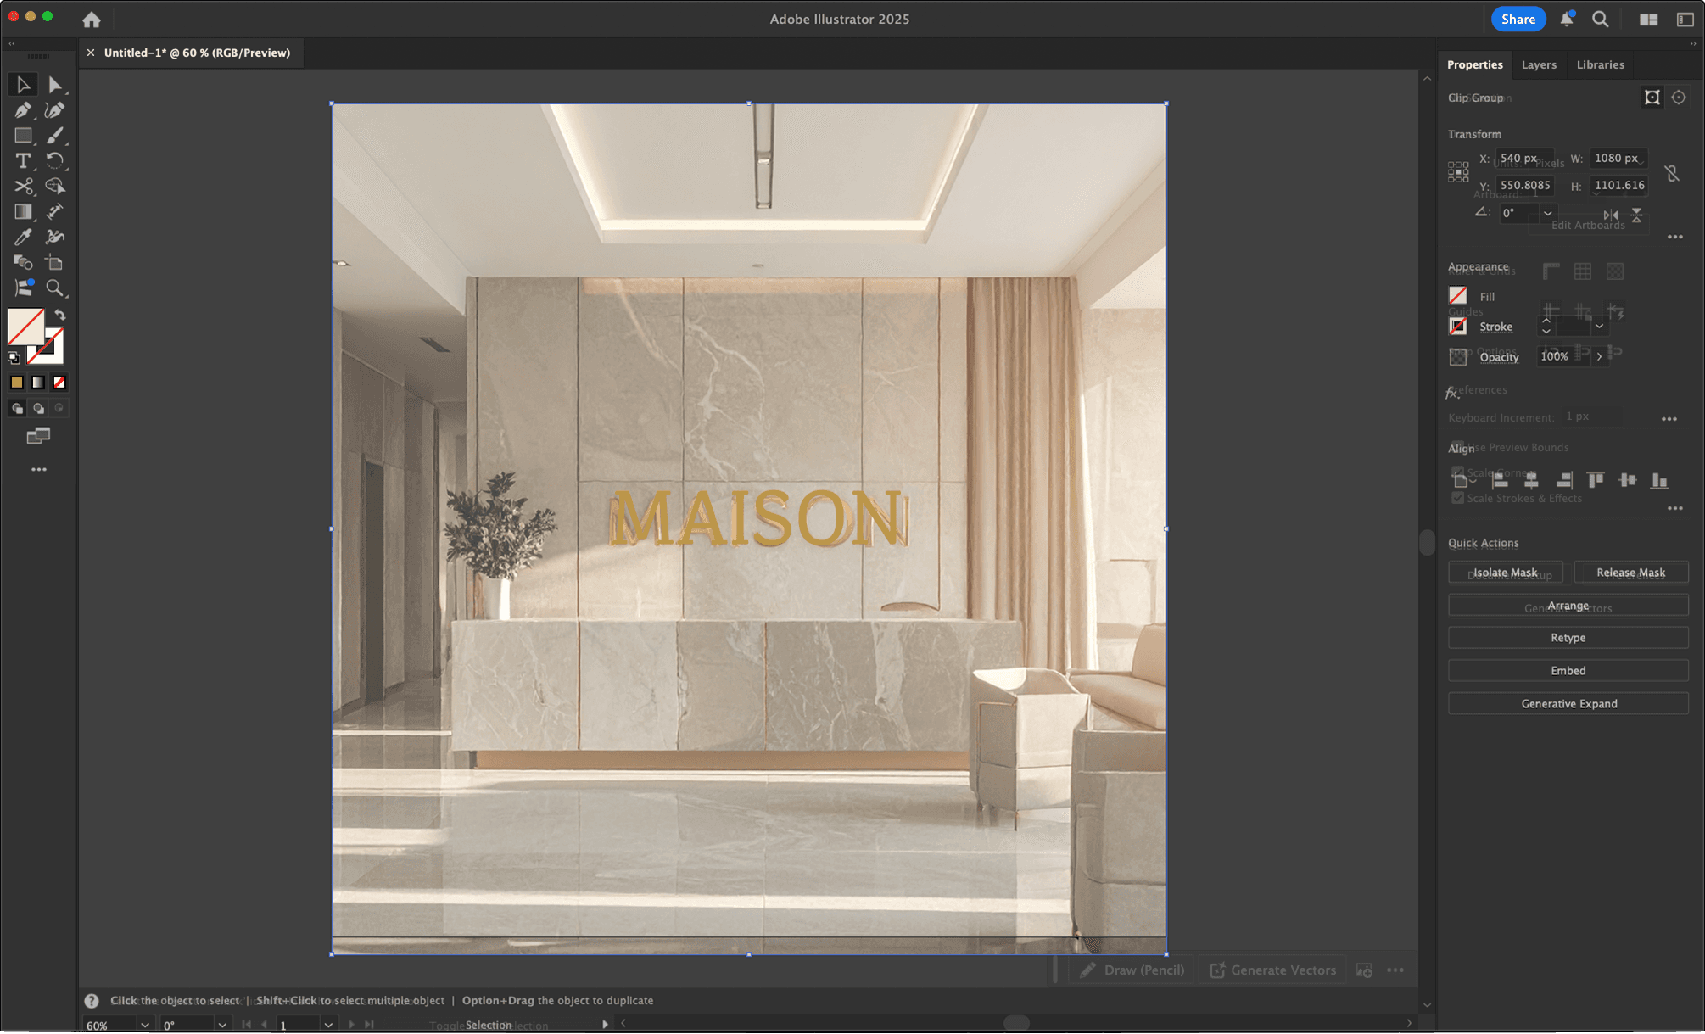
Task: Click the Fill color swatch in Appearance
Action: tap(1457, 296)
